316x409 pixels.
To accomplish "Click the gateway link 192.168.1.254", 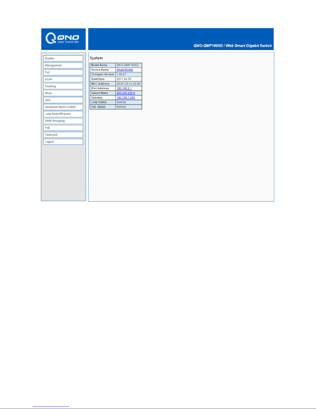I will 126,98.
